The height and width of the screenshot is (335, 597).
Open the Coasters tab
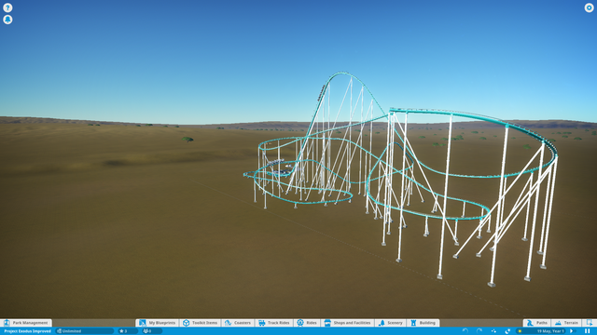238,323
